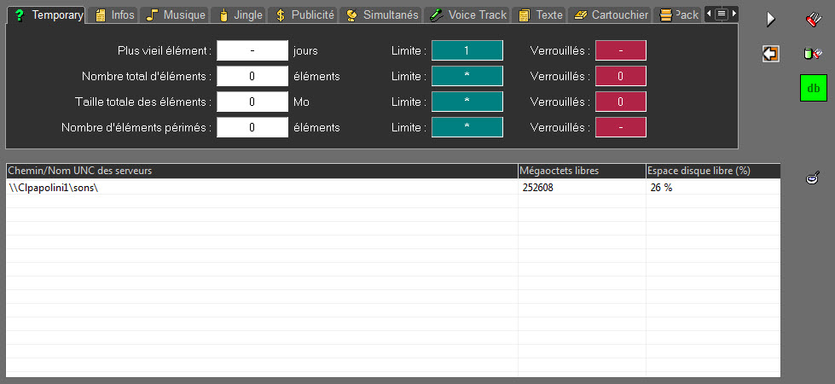835x384 pixels.
Task: Click the red Swiss knife tools icon
Action: coord(814,19)
